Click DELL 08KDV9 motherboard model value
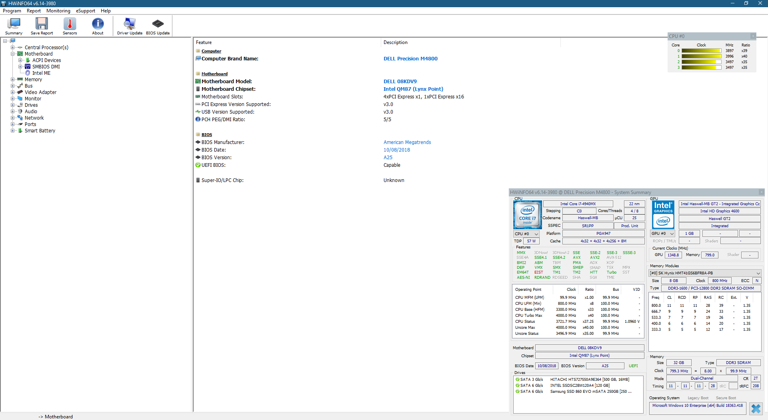 [x=400, y=82]
